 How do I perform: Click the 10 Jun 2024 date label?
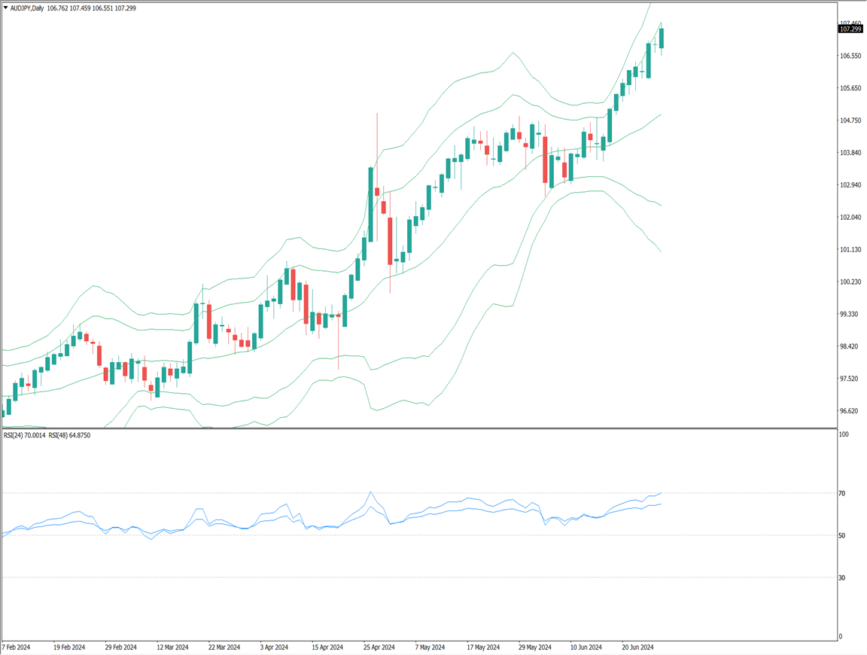pyautogui.click(x=586, y=647)
